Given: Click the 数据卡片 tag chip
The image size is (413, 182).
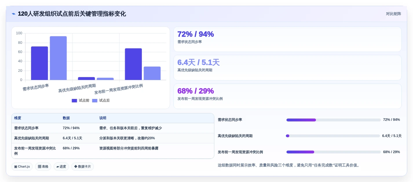Looking at the screenshot, I should [x=83, y=166].
